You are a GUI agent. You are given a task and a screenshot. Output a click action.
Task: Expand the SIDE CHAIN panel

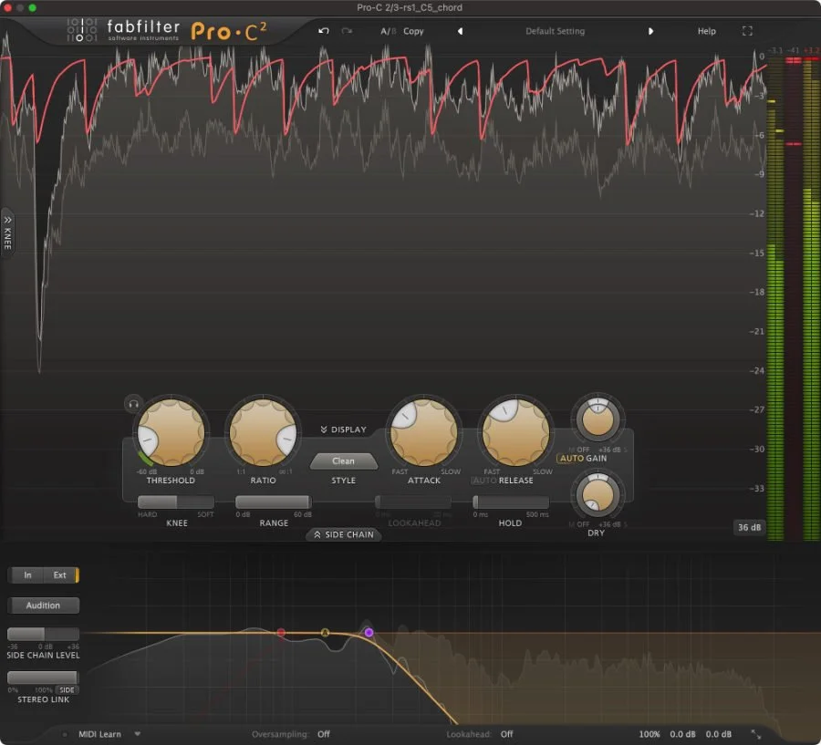coord(344,534)
